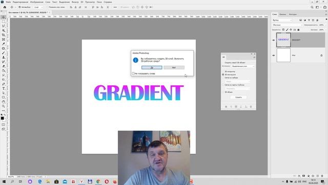The width and height of the screenshot is (328, 185).
Task: Switch to the Контуры tab
Action: [x=293, y=14]
